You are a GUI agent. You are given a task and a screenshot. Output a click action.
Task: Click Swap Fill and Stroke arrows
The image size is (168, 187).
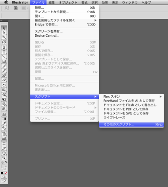pyautogui.click(x=6, y=162)
